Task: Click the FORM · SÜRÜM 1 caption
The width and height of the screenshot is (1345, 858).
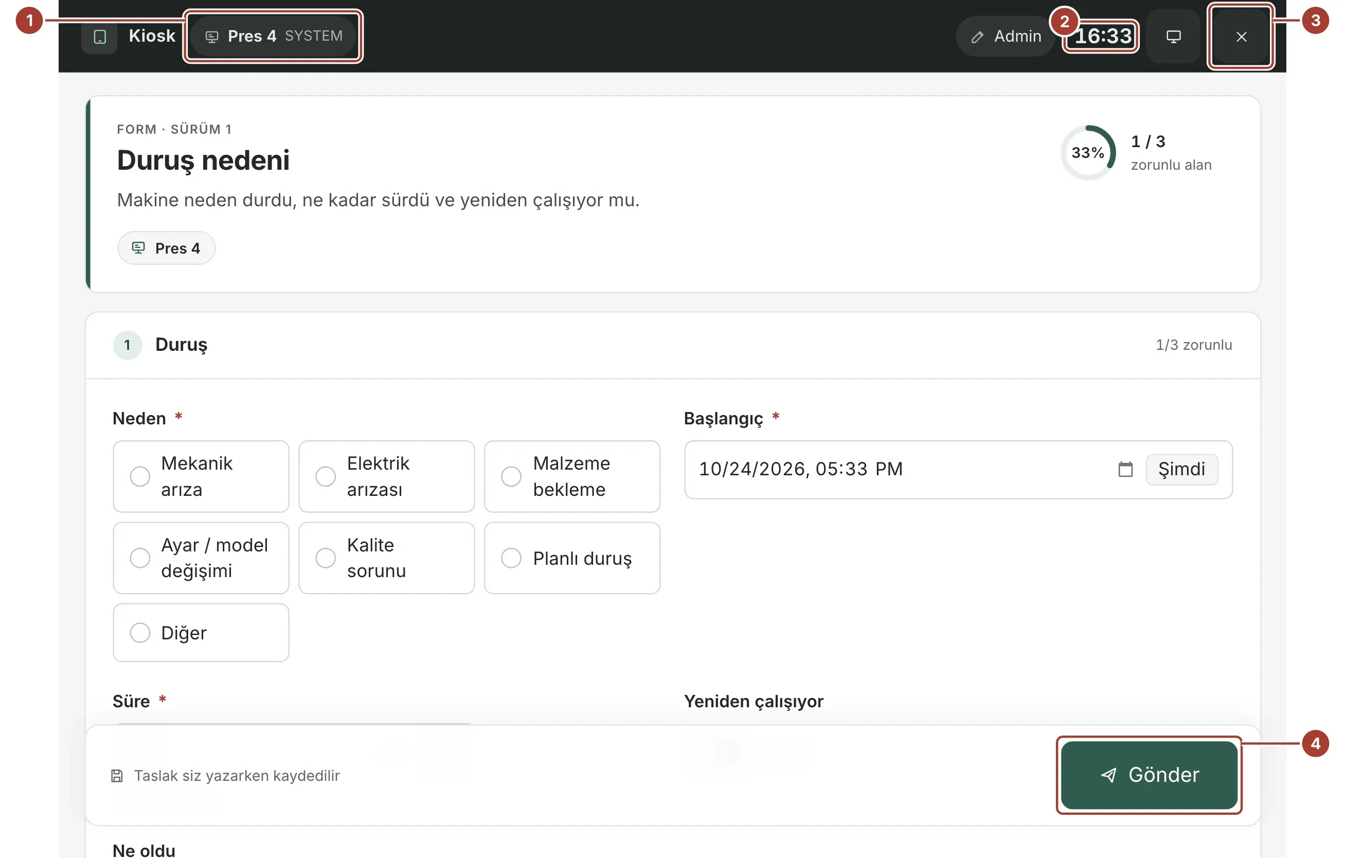Action: tap(174, 130)
